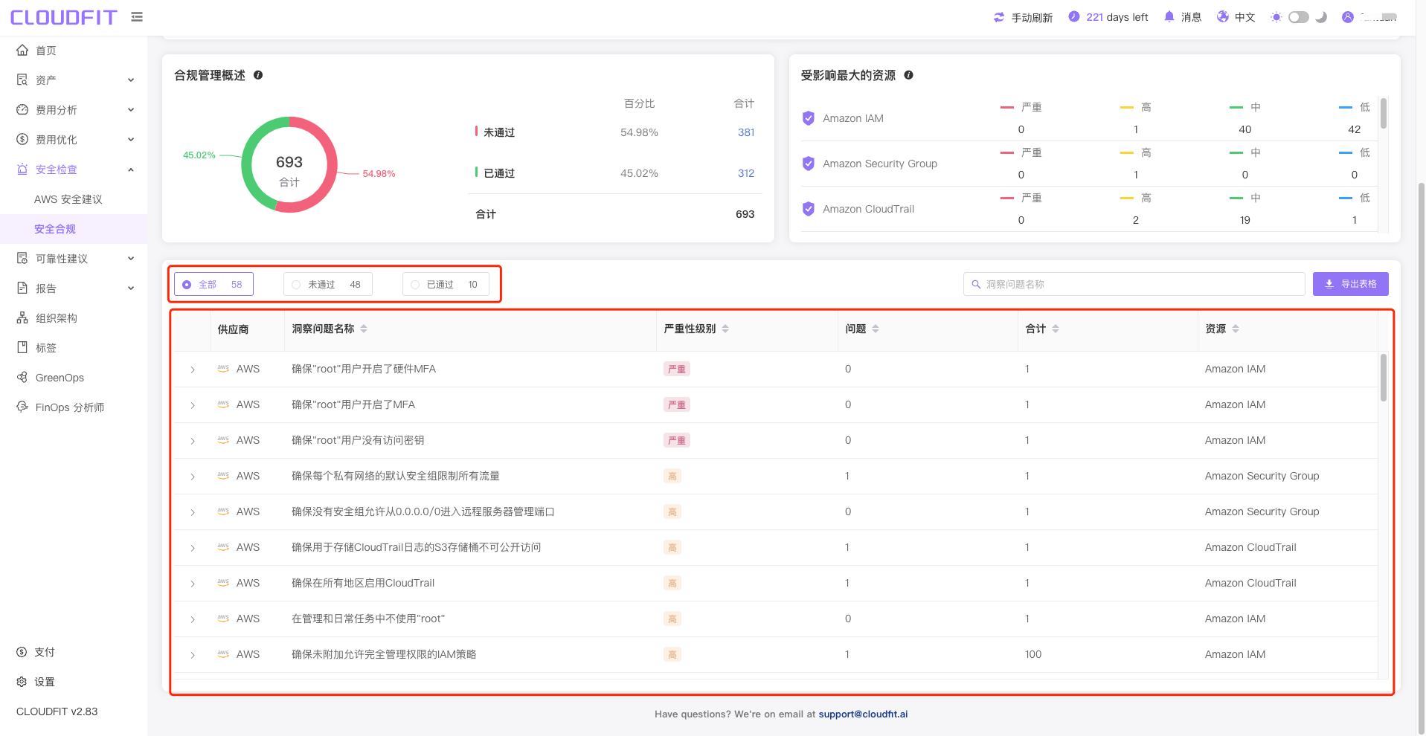Click the info icon beside 受影响最大的资源
Viewport: 1426px width, 736px height.
(908, 75)
